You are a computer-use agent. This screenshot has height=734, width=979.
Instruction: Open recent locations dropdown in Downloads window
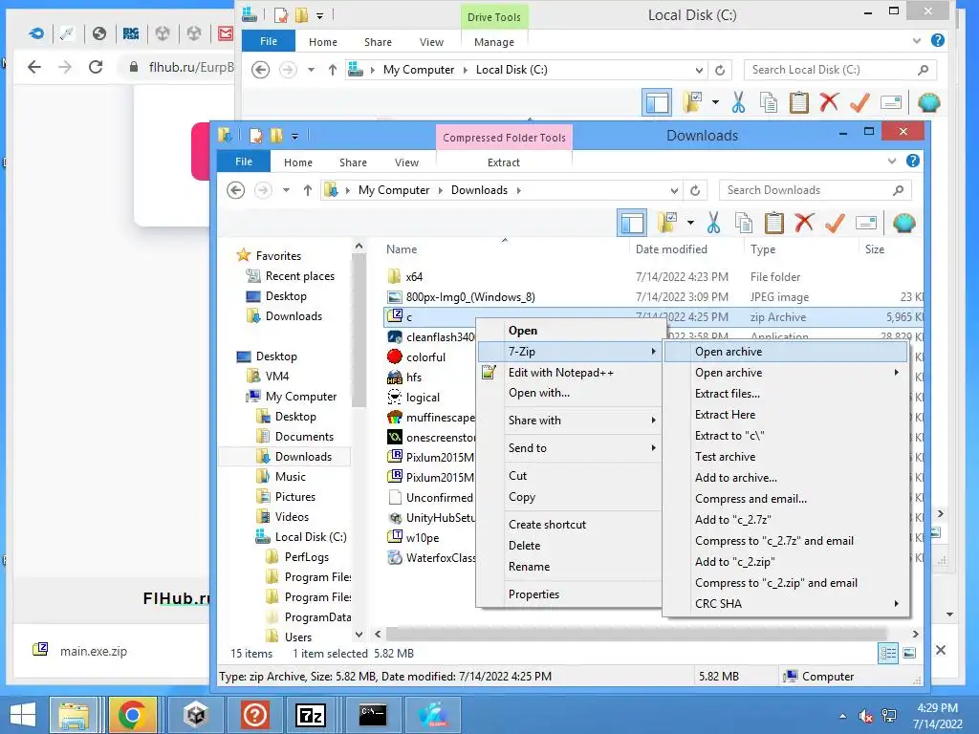pos(286,190)
